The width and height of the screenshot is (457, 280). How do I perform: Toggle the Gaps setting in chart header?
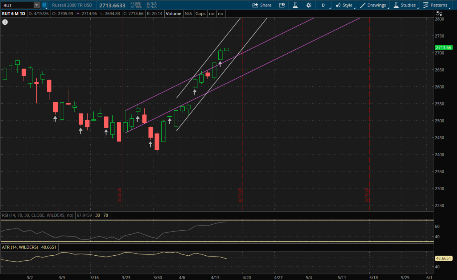tap(200, 14)
